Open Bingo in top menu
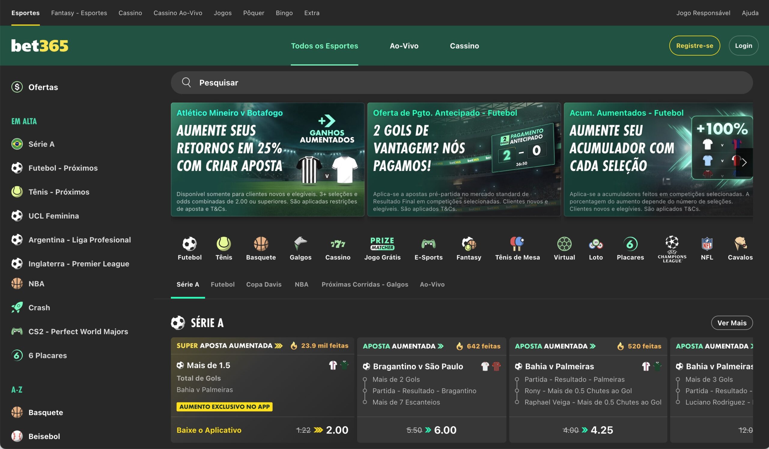The width and height of the screenshot is (769, 449). pos(284,13)
